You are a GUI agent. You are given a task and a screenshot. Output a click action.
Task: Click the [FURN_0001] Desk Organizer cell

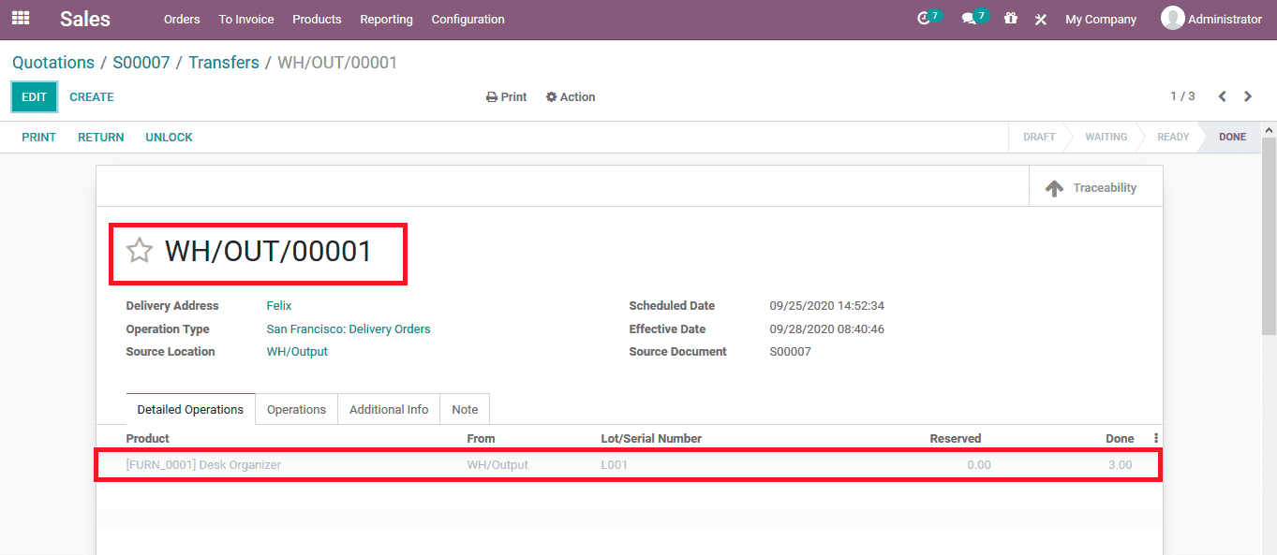(203, 465)
